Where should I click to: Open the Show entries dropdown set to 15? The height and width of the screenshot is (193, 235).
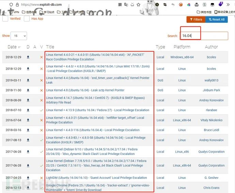coord(19,36)
